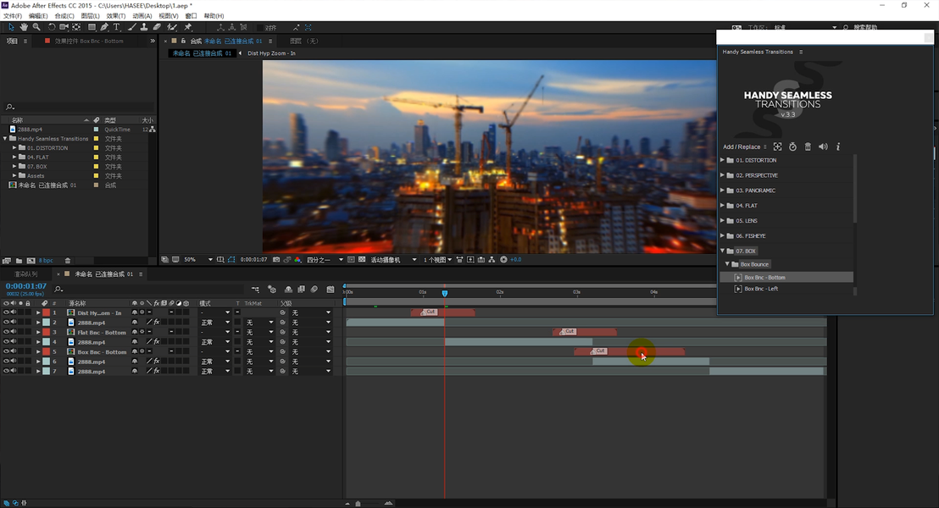Open the 动画(A) menu
The width and height of the screenshot is (939, 508).
pos(142,16)
